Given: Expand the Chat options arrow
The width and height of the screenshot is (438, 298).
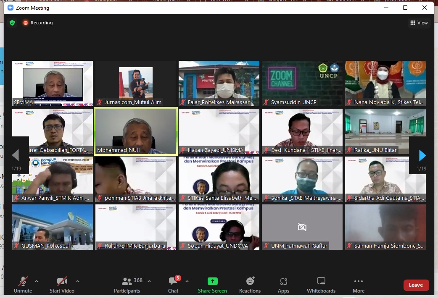Looking at the screenshot, I should click(x=187, y=281).
